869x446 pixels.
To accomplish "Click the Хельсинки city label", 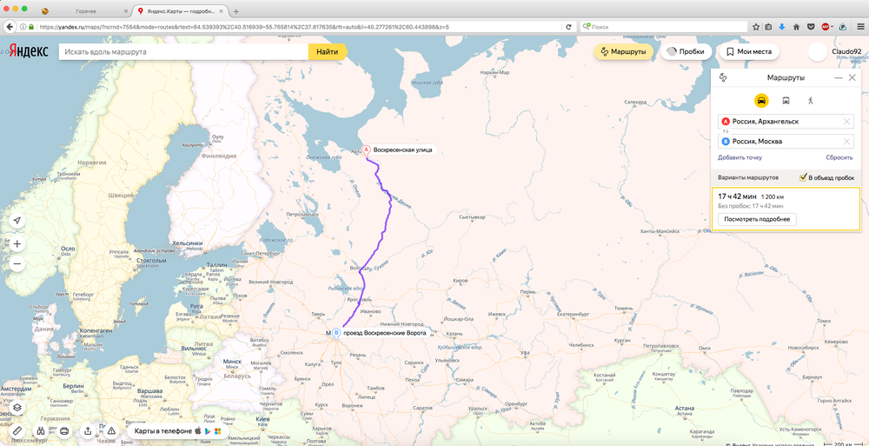I will 188,243.
